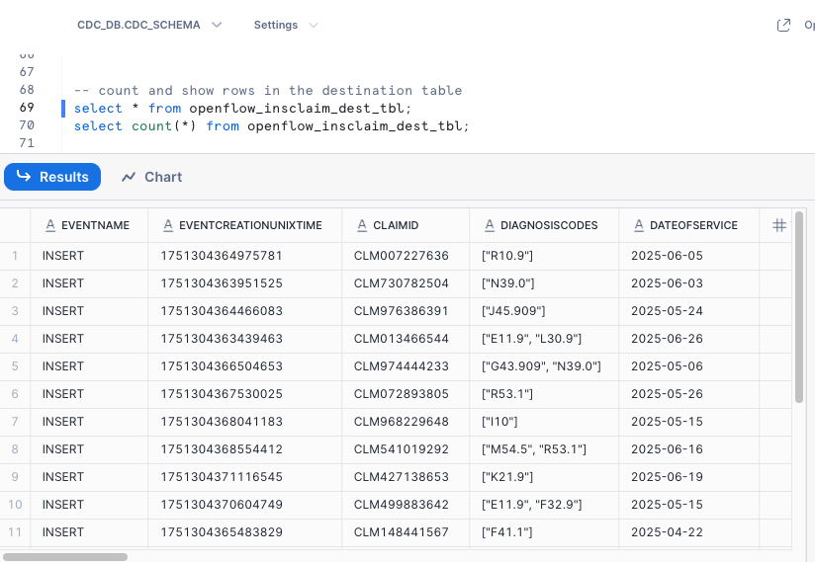This screenshot has width=815, height=562.
Task: Click the type icon next to EVENTCREATIONUNIXTIME
Action: click(168, 225)
